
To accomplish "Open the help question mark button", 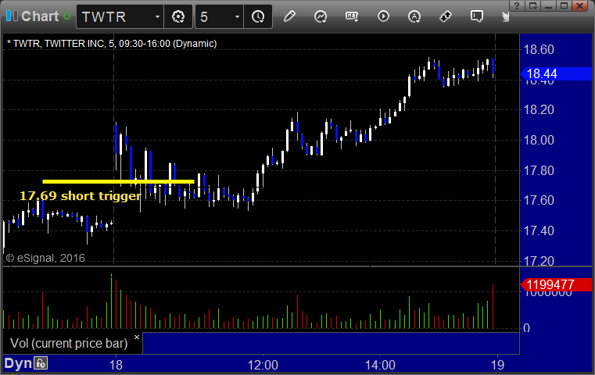I will 517,5.
